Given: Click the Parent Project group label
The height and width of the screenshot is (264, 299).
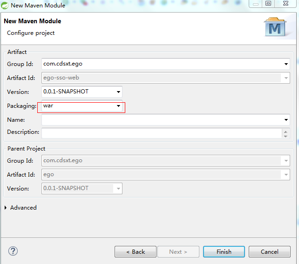Looking at the screenshot, I should click(x=27, y=149).
